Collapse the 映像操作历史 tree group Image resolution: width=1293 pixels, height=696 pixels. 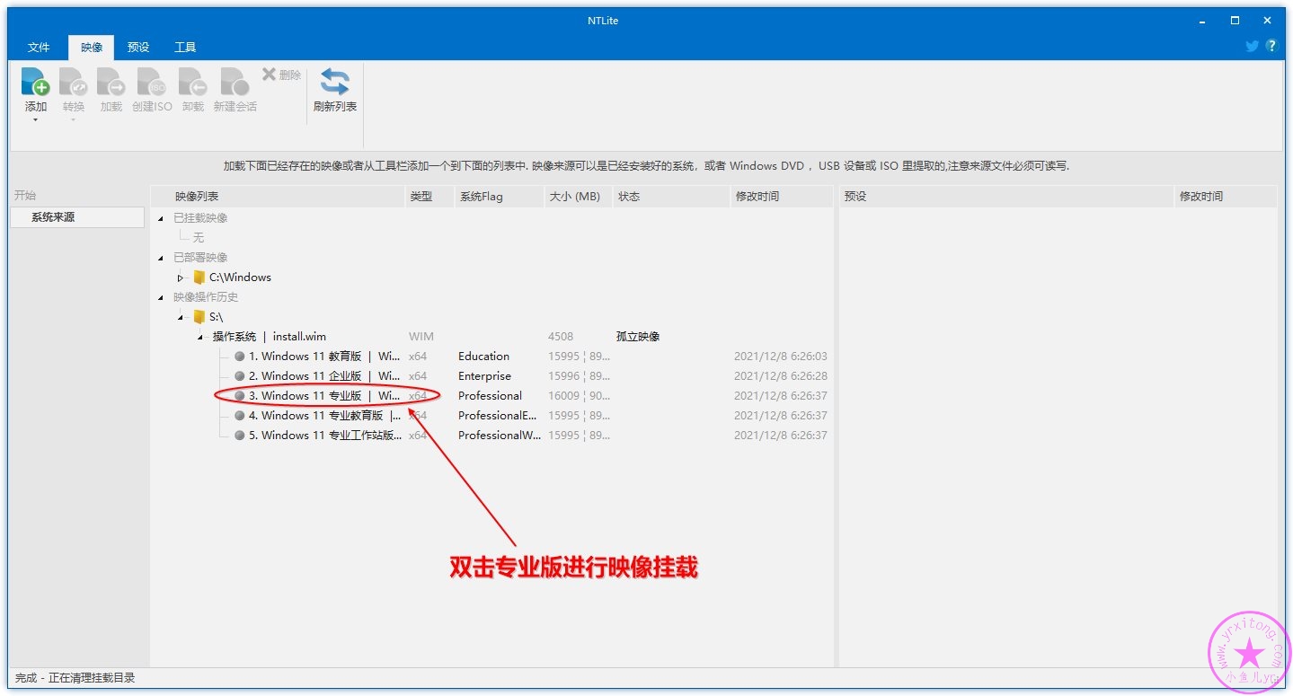161,297
